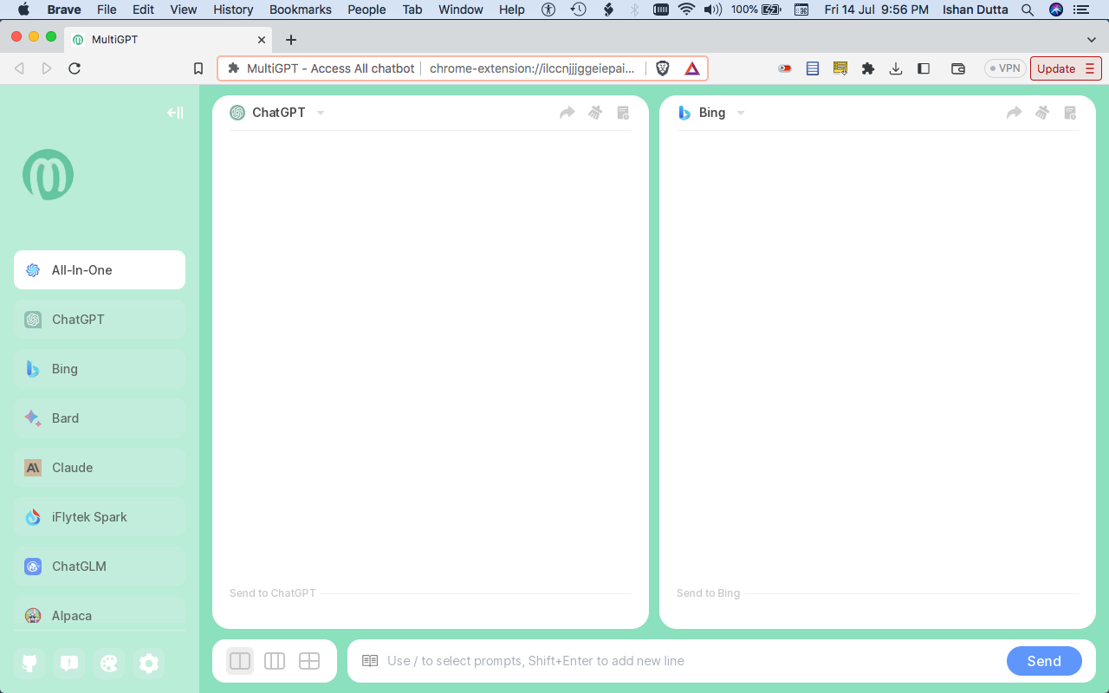This screenshot has width=1109, height=693.
Task: Open a new browser tab
Action: [291, 40]
